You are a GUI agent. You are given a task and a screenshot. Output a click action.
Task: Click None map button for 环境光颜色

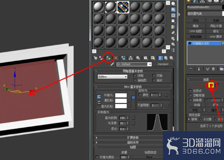click(149, 157)
